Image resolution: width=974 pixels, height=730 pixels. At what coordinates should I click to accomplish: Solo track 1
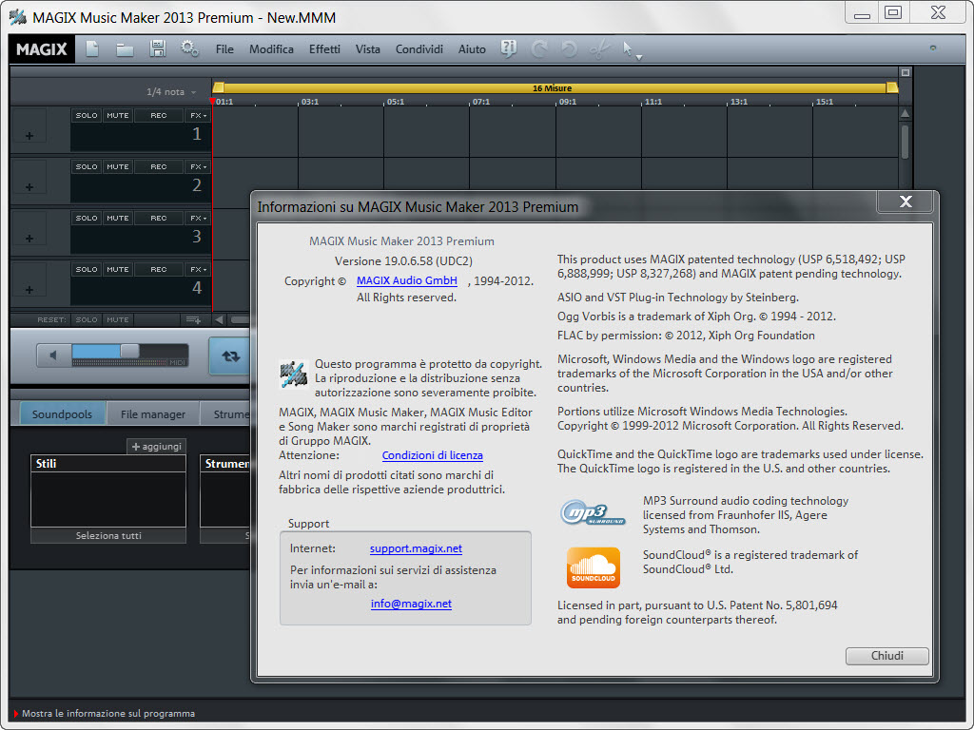(x=87, y=115)
